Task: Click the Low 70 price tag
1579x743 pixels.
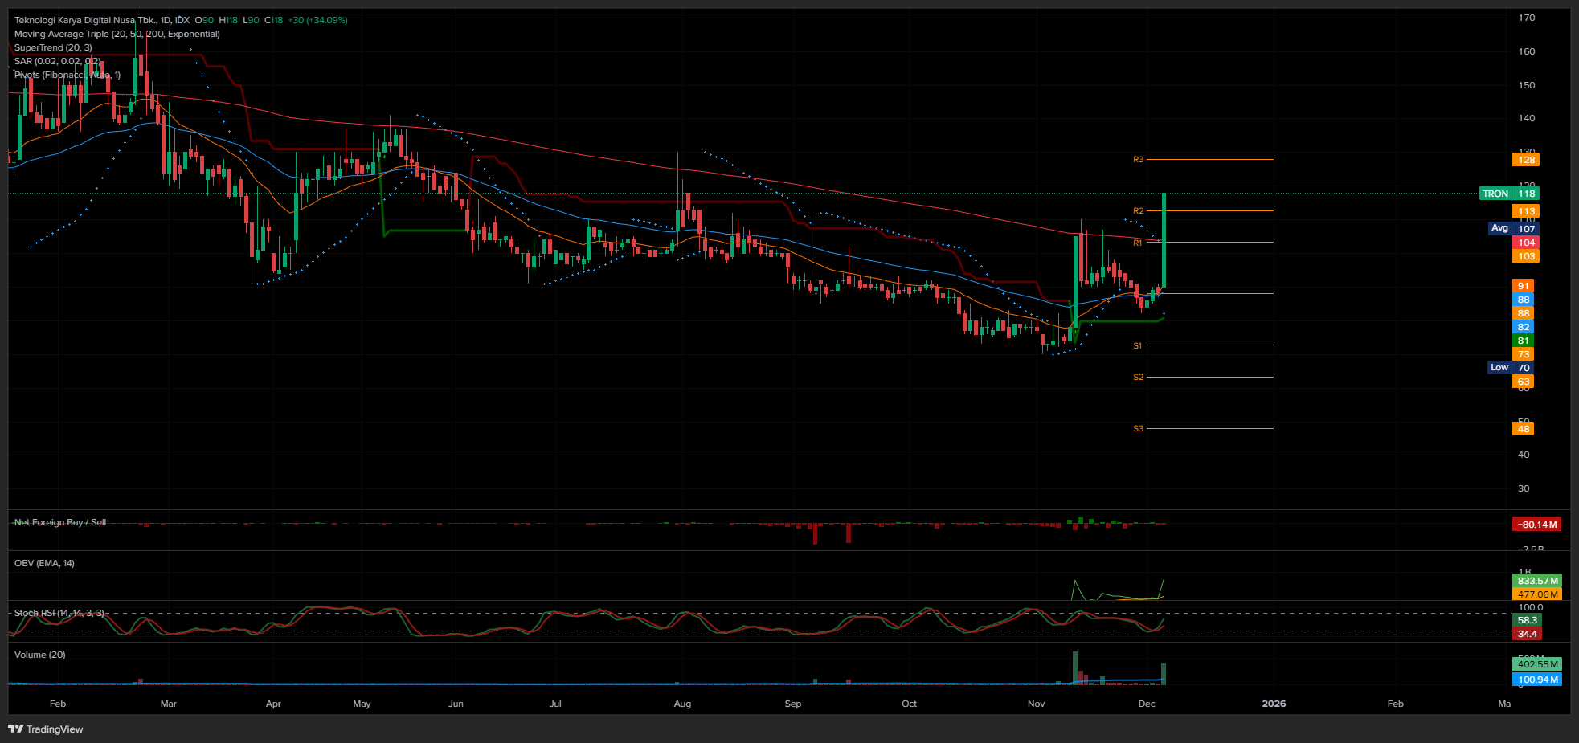Action: pos(1512,368)
